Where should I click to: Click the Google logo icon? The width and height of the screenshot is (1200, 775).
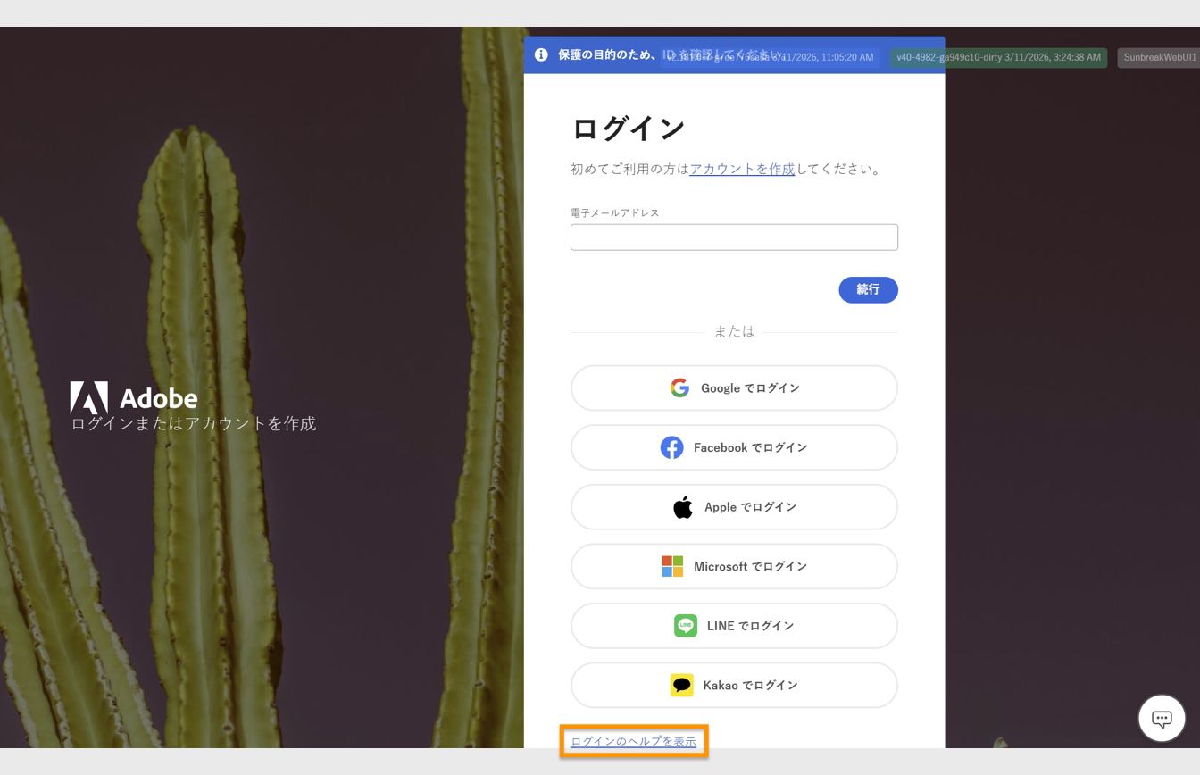tap(679, 387)
